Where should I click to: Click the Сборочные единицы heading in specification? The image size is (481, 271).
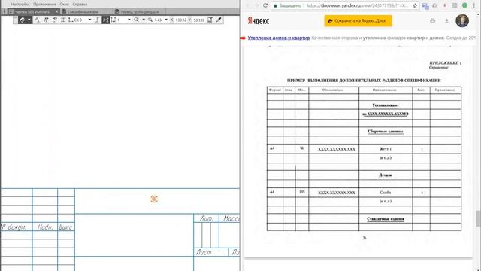pyautogui.click(x=386, y=132)
